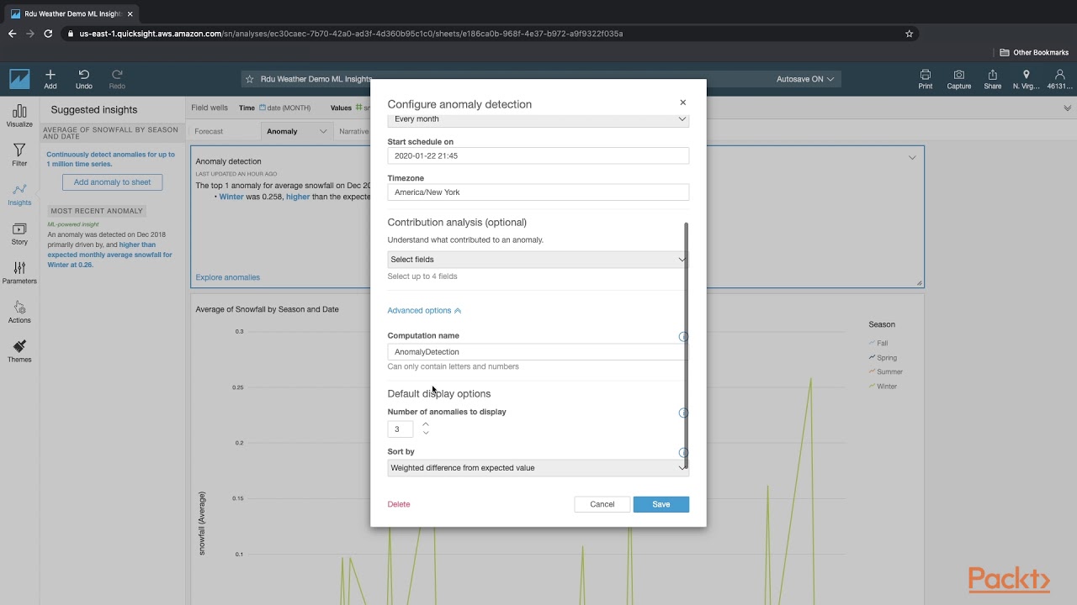1077x605 pixels.
Task: Click the Add plus icon in toolbar
Action: [x=50, y=75]
